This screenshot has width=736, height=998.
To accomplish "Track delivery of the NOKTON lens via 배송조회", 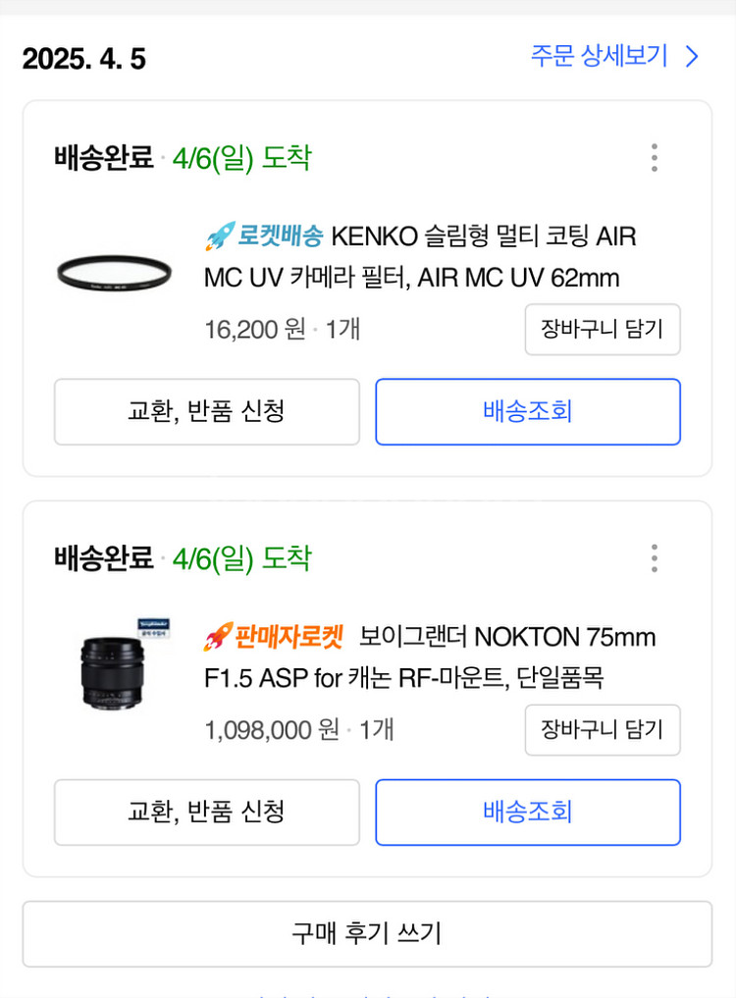I will 527,812.
